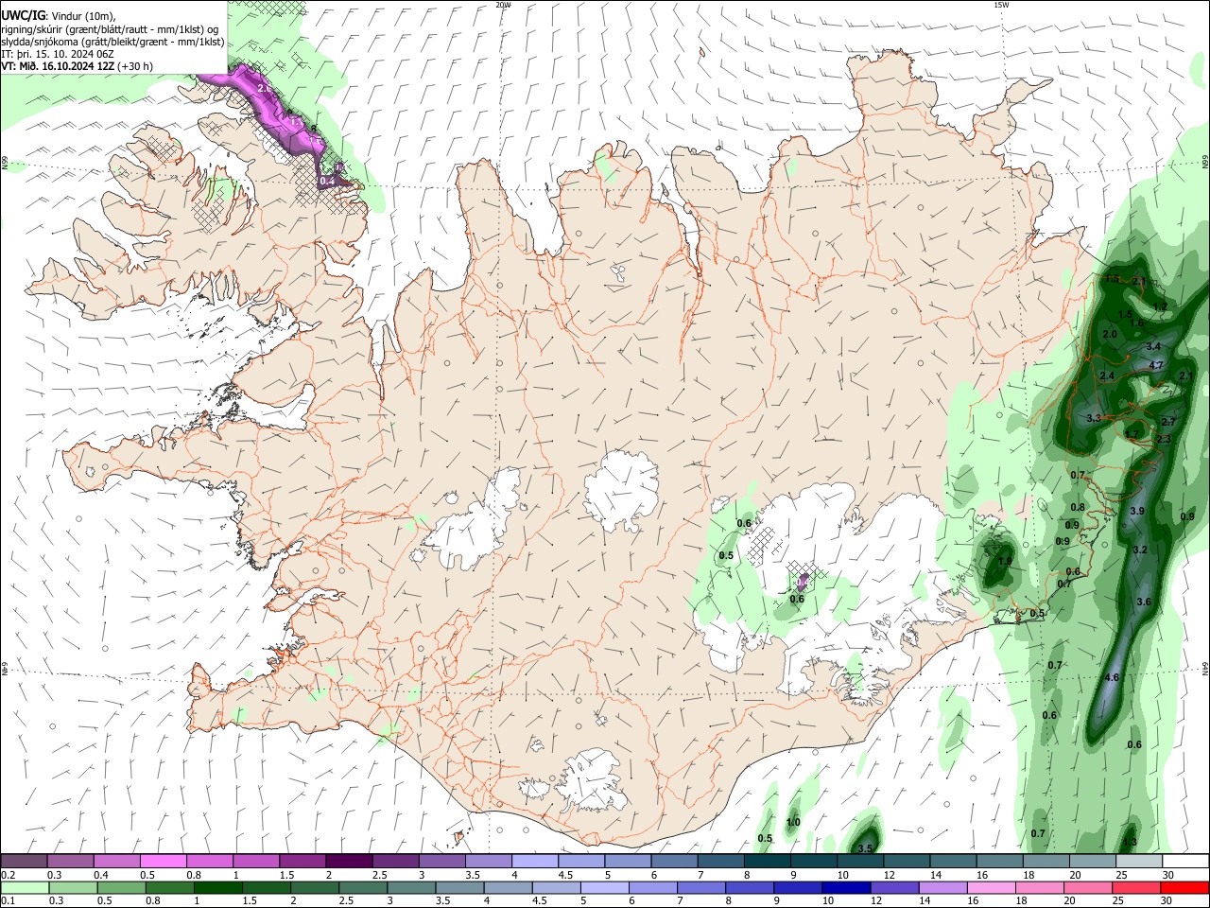
Task: Click upper legend swatch between 6 and 7
Action: tap(674, 862)
